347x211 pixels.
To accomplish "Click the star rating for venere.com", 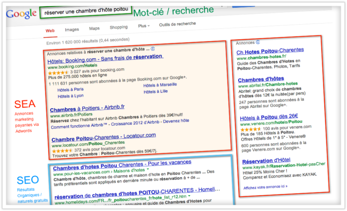I will coord(251,129).
